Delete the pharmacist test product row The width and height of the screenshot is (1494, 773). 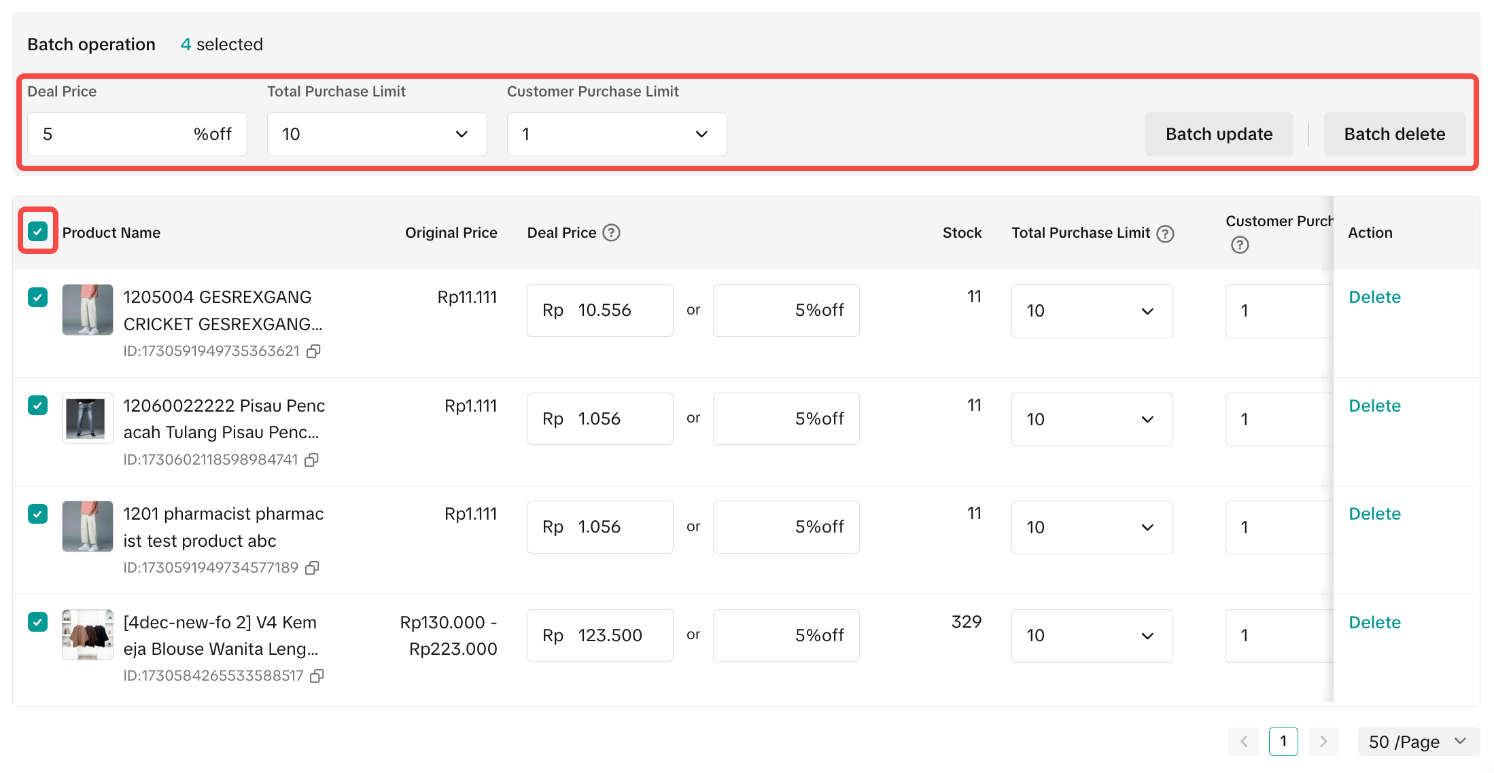[1374, 514]
